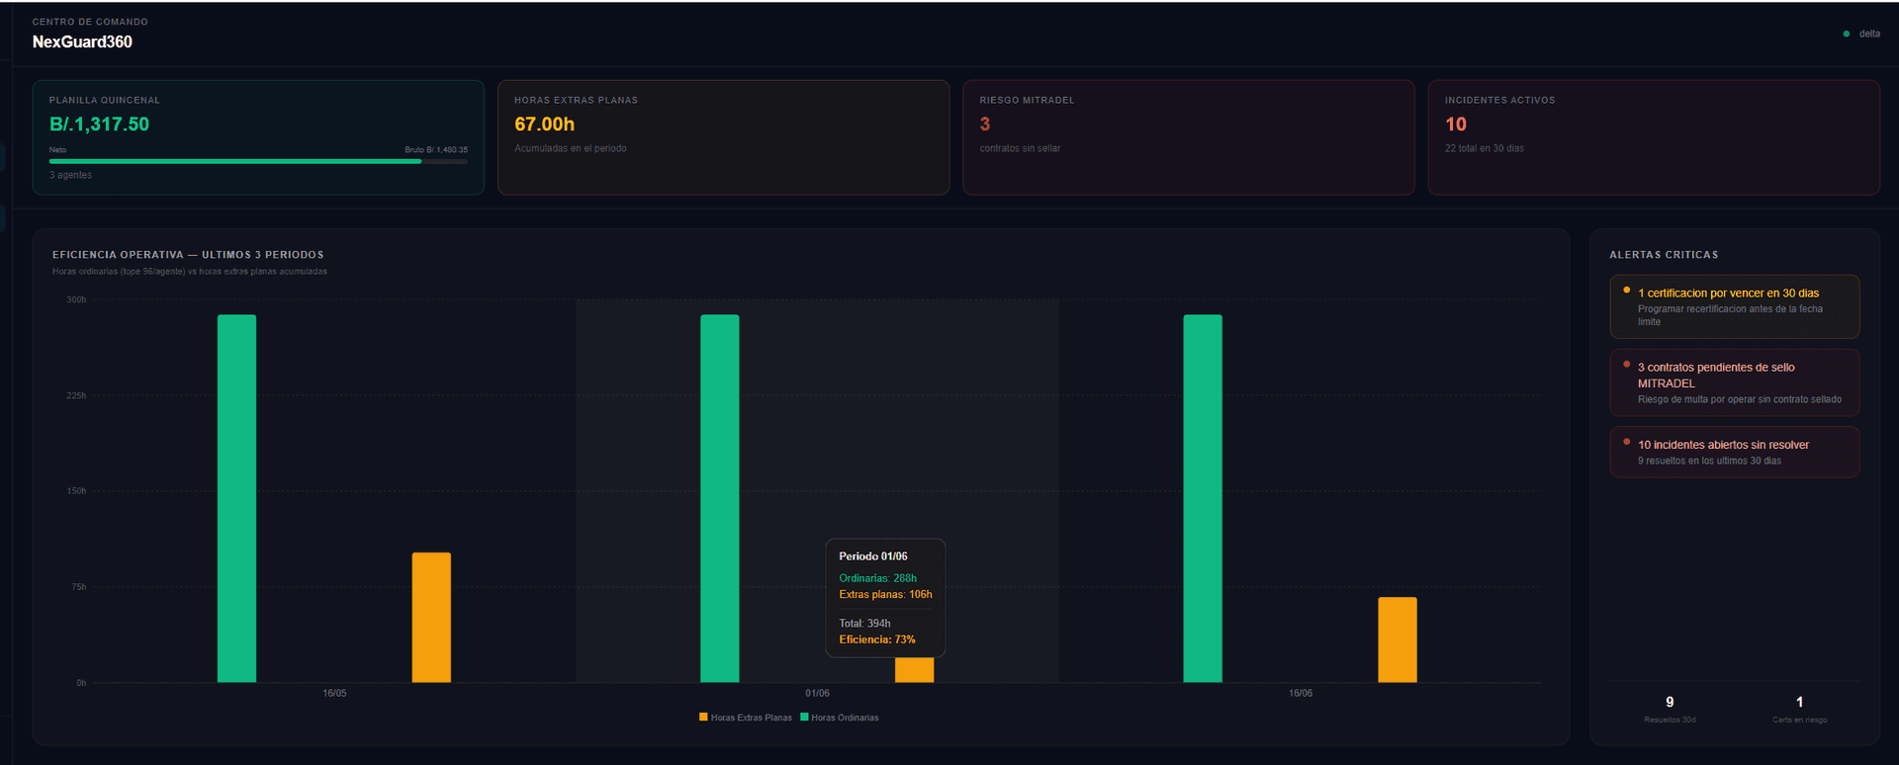This screenshot has width=1899, height=765.
Task: Open the Horas Extras Planas card
Action: [x=723, y=137]
